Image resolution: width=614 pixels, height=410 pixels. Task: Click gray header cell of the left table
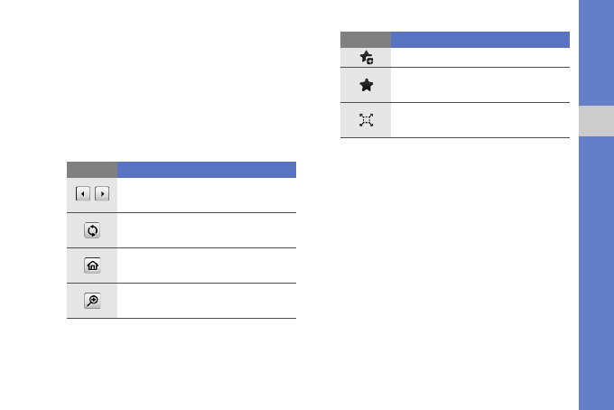(91, 169)
